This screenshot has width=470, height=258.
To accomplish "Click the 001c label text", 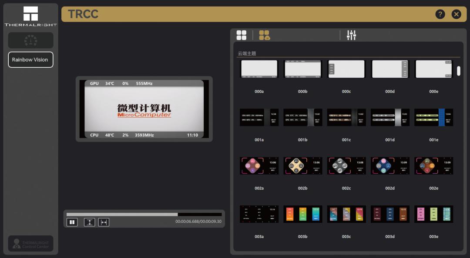I will 346,140.
